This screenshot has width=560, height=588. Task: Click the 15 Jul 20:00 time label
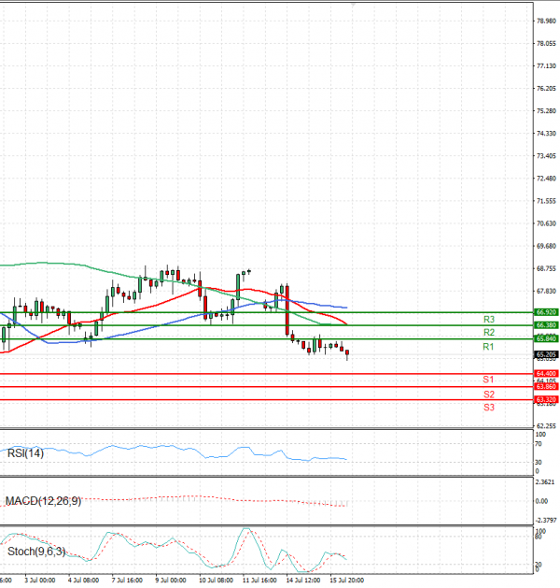[346, 581]
